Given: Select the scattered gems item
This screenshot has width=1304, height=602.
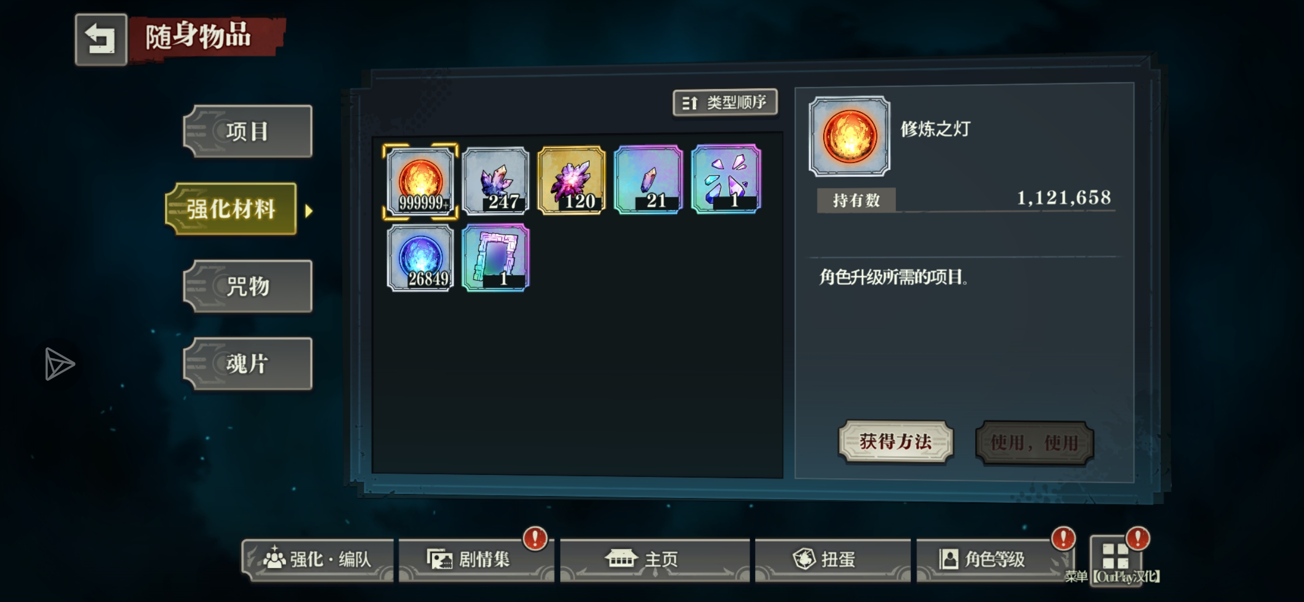Looking at the screenshot, I should point(726,179).
